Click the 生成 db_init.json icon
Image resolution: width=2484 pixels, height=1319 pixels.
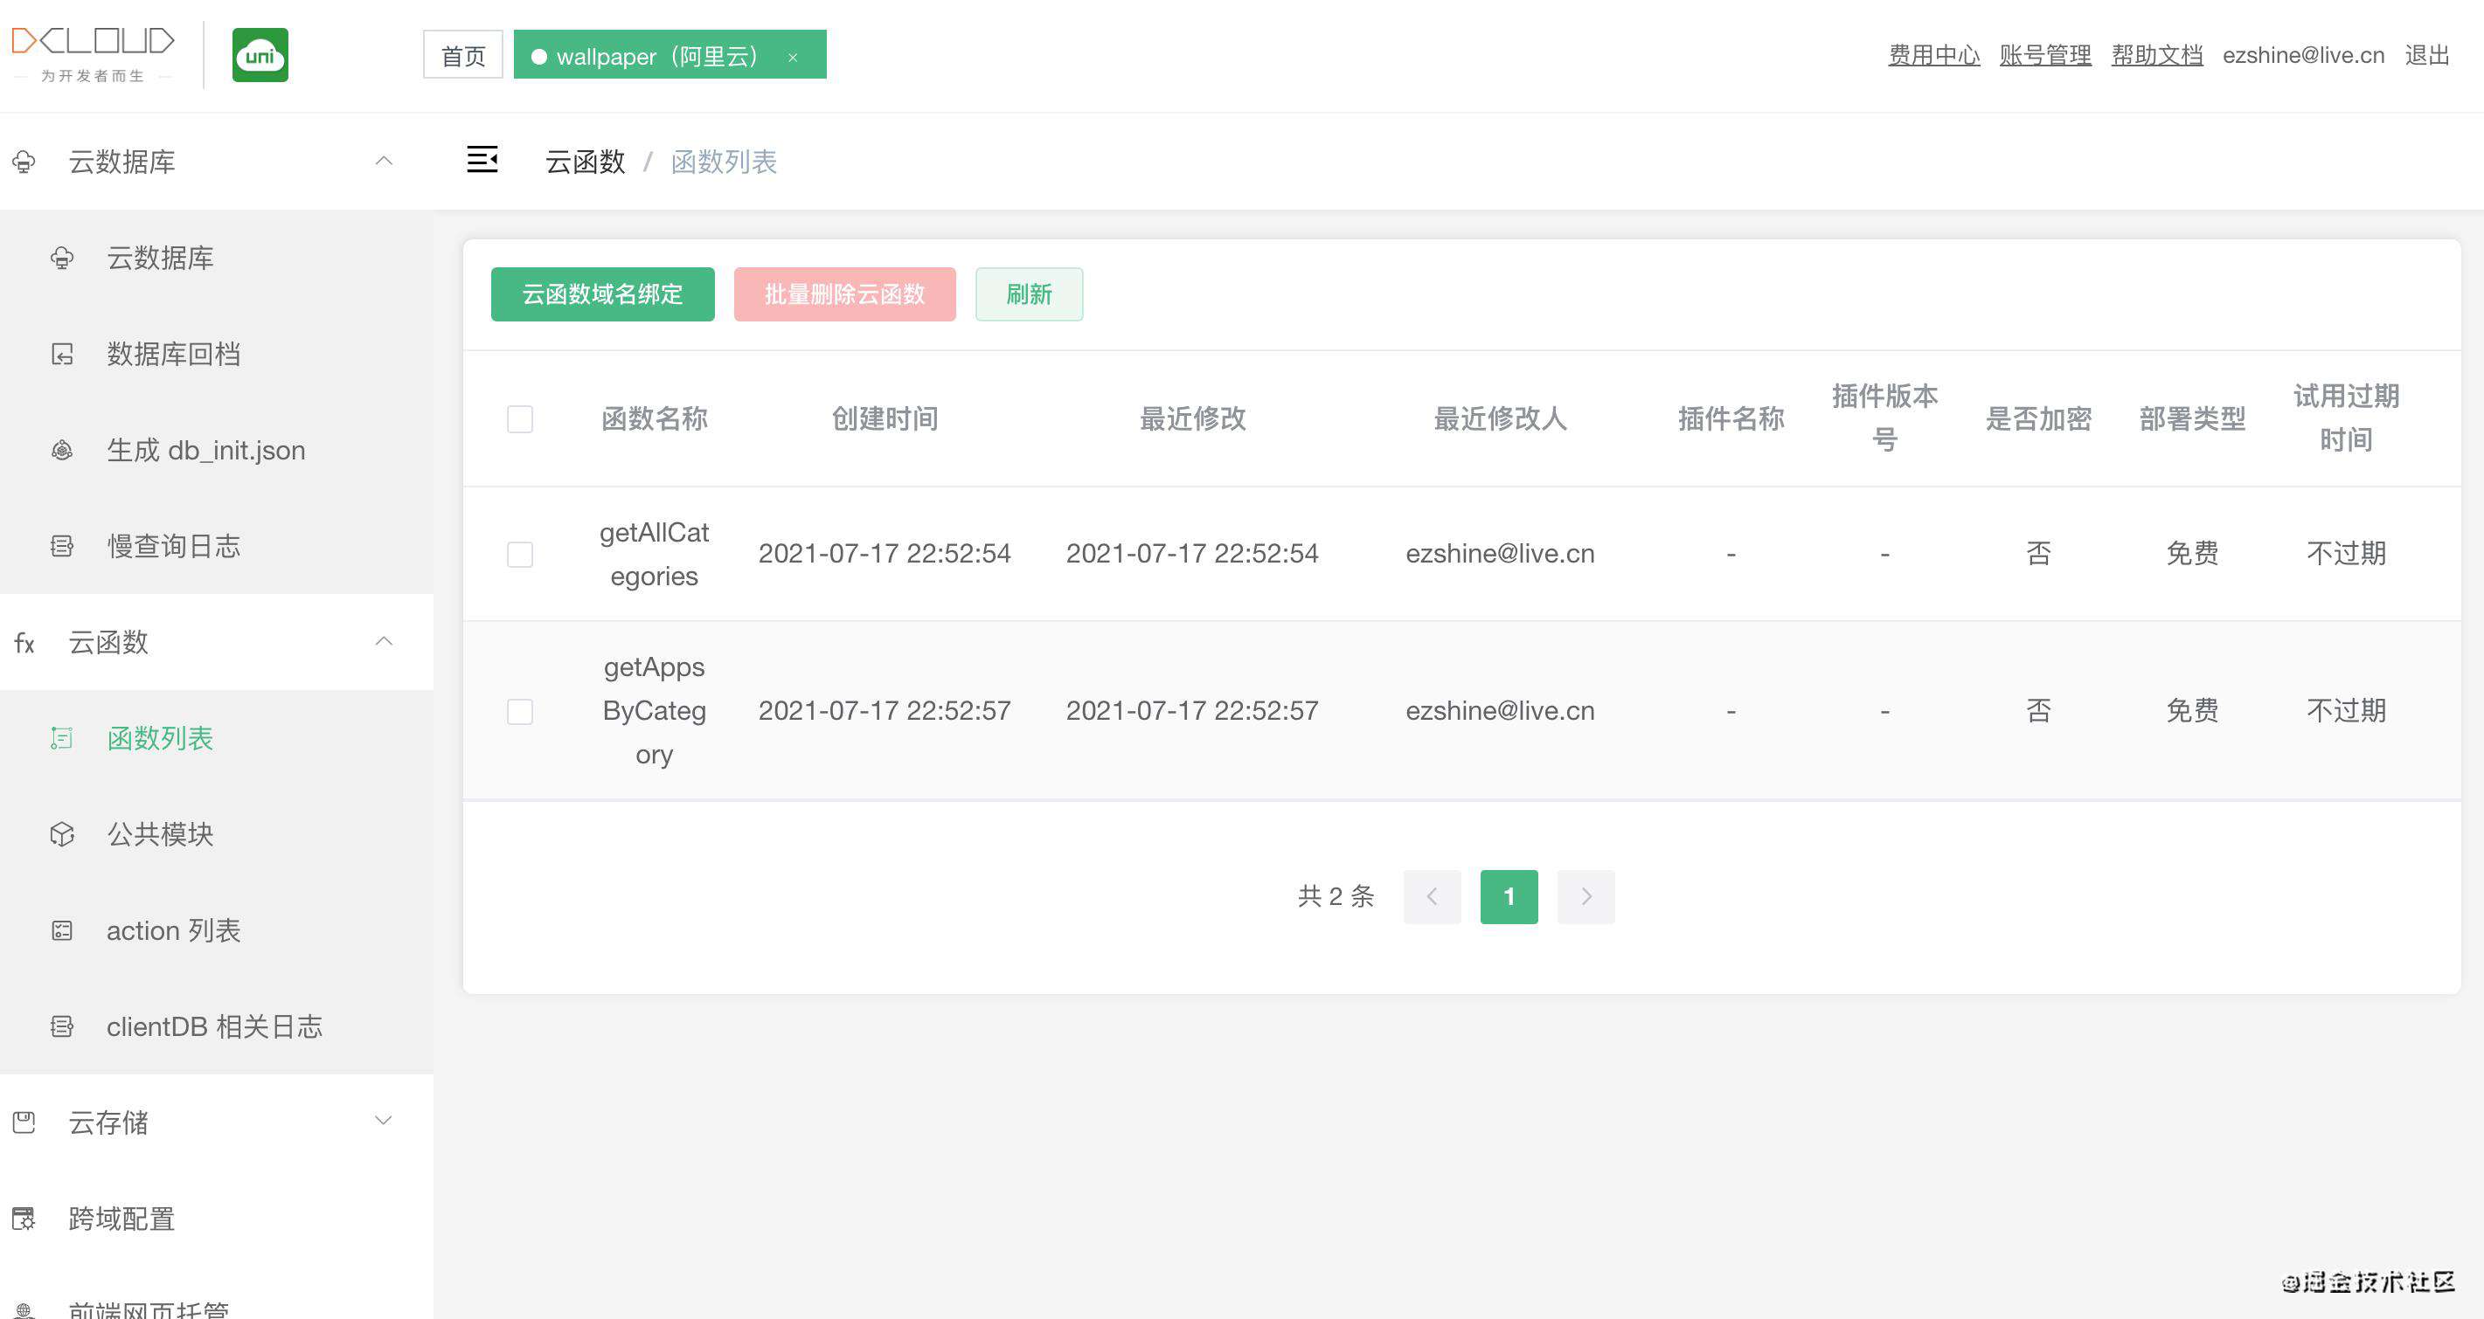(62, 450)
